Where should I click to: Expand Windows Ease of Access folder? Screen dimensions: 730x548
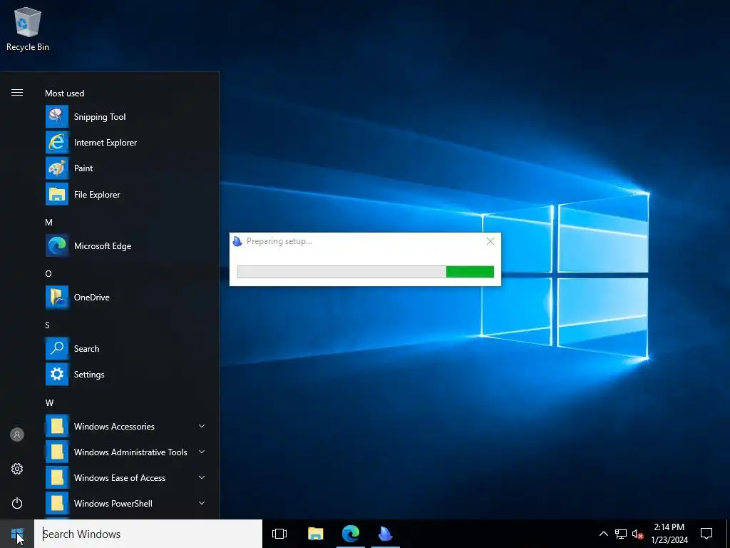point(202,477)
